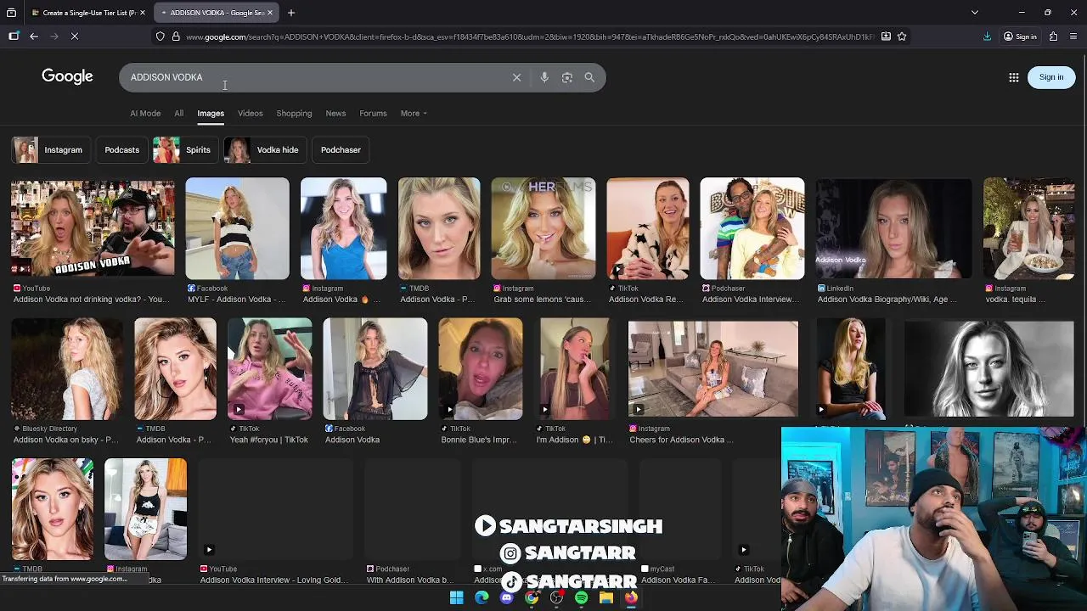Viewport: 1087px width, 611px height.
Task: Filter by the Vodka hide chip
Action: tap(263, 150)
